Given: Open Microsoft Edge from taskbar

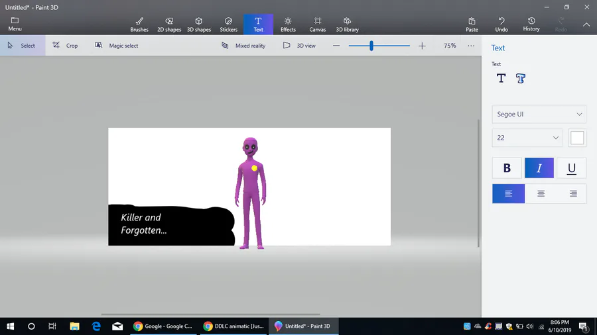Looking at the screenshot, I should click(x=96, y=326).
